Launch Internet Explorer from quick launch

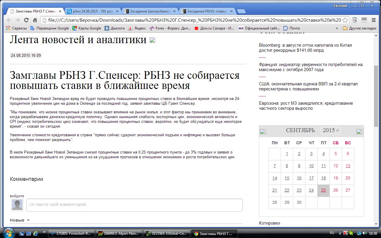[x=35, y=234]
